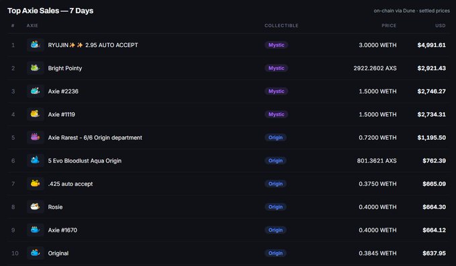Click the AXIE column header

[32, 26]
